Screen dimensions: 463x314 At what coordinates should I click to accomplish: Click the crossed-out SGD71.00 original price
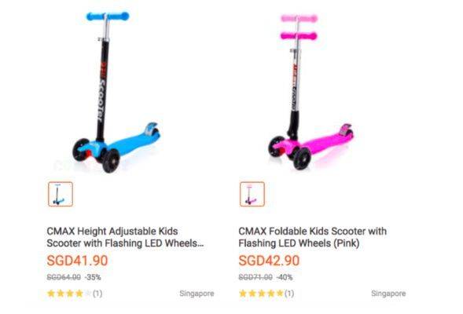tap(255, 277)
